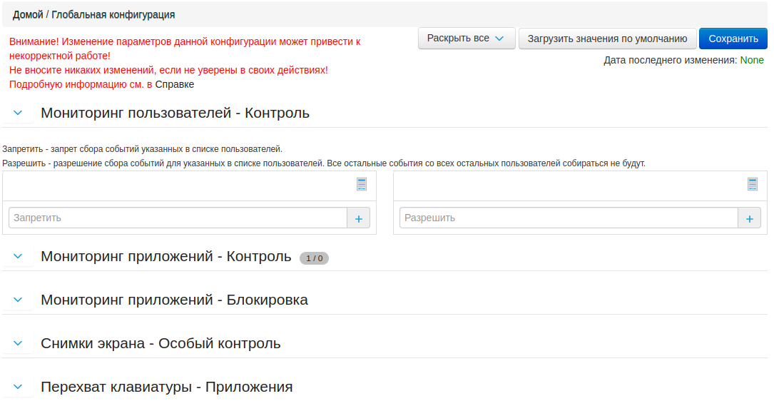
Task: Click Глобальная конфигурация breadcrumb item
Action: 113,14
